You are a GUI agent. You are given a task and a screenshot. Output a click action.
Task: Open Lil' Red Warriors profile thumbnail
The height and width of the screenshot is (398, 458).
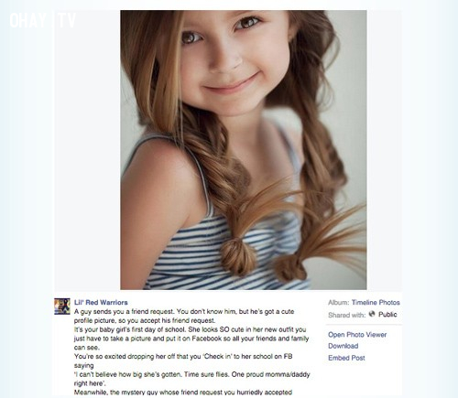(62, 307)
